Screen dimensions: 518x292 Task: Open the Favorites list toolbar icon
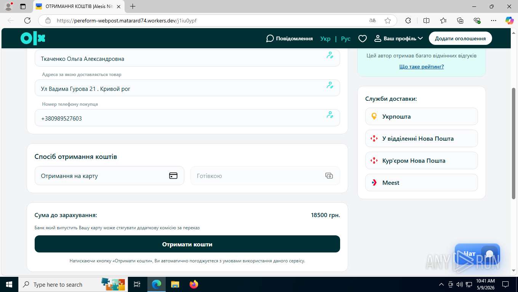click(x=443, y=21)
